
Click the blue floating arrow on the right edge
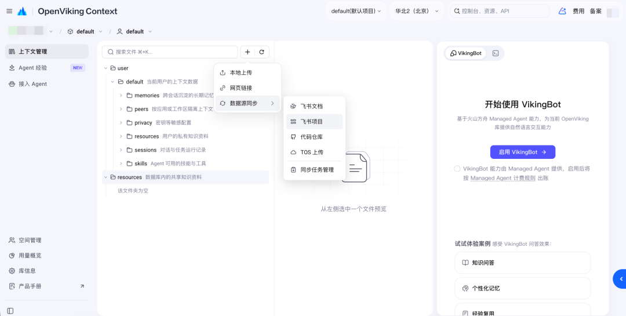coord(620,278)
